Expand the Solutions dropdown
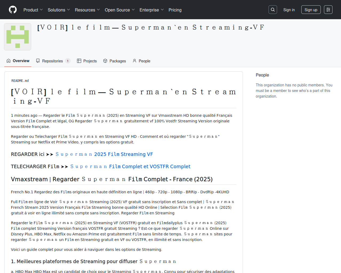Screen dimensions: 341x273 (59, 10)
